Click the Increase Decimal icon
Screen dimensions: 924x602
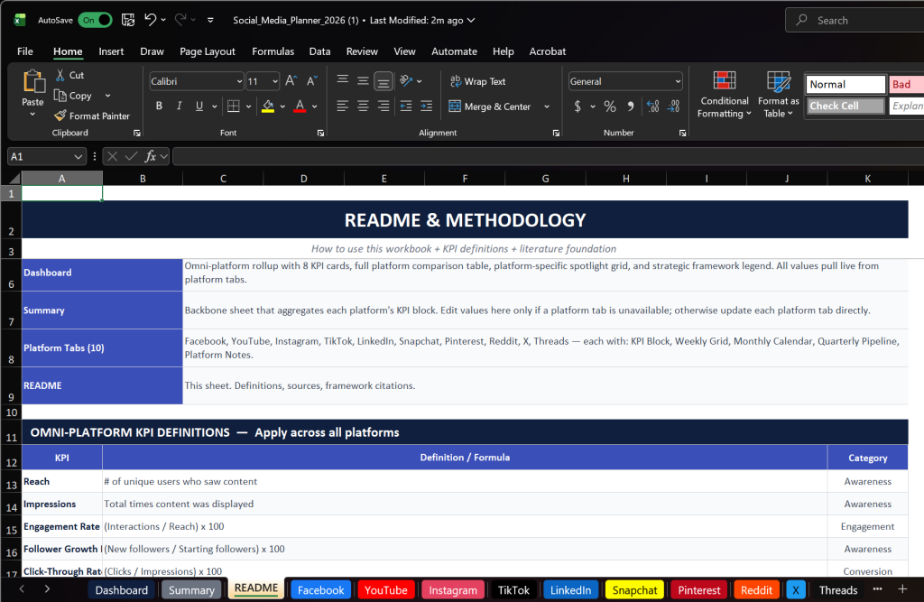(x=651, y=107)
